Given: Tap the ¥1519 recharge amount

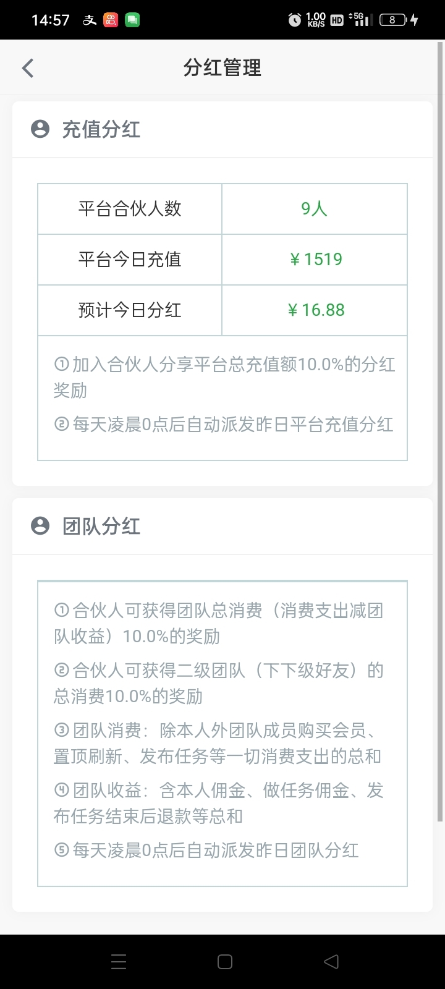Looking at the screenshot, I should point(316,260).
